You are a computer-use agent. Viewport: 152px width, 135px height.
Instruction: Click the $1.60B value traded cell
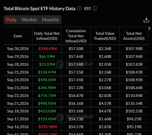click(x=105, y=57)
